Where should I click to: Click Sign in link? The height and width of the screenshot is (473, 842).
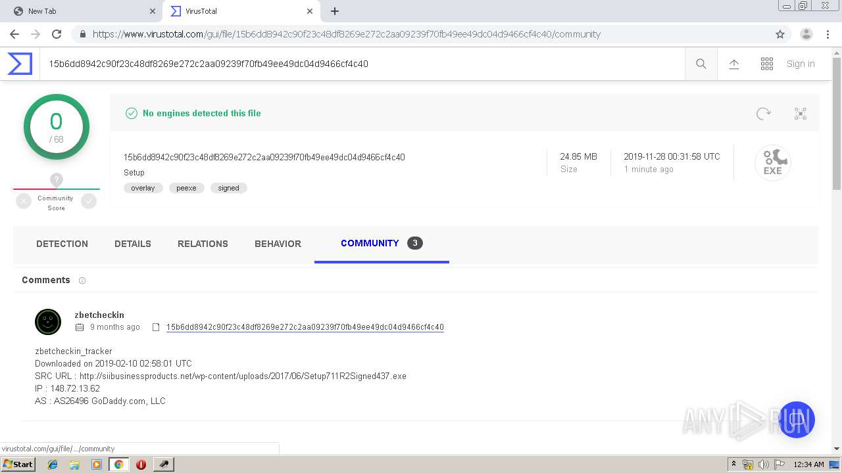click(801, 64)
